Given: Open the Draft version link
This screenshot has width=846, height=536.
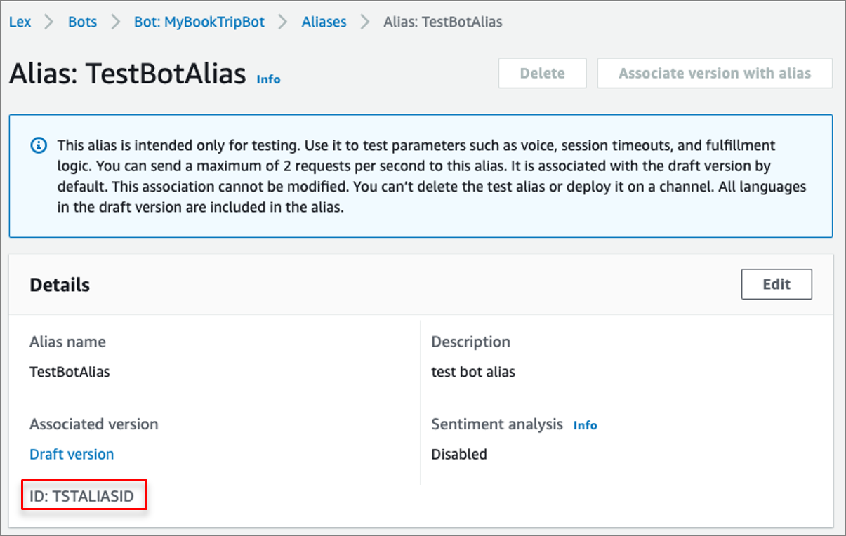Looking at the screenshot, I should point(72,454).
